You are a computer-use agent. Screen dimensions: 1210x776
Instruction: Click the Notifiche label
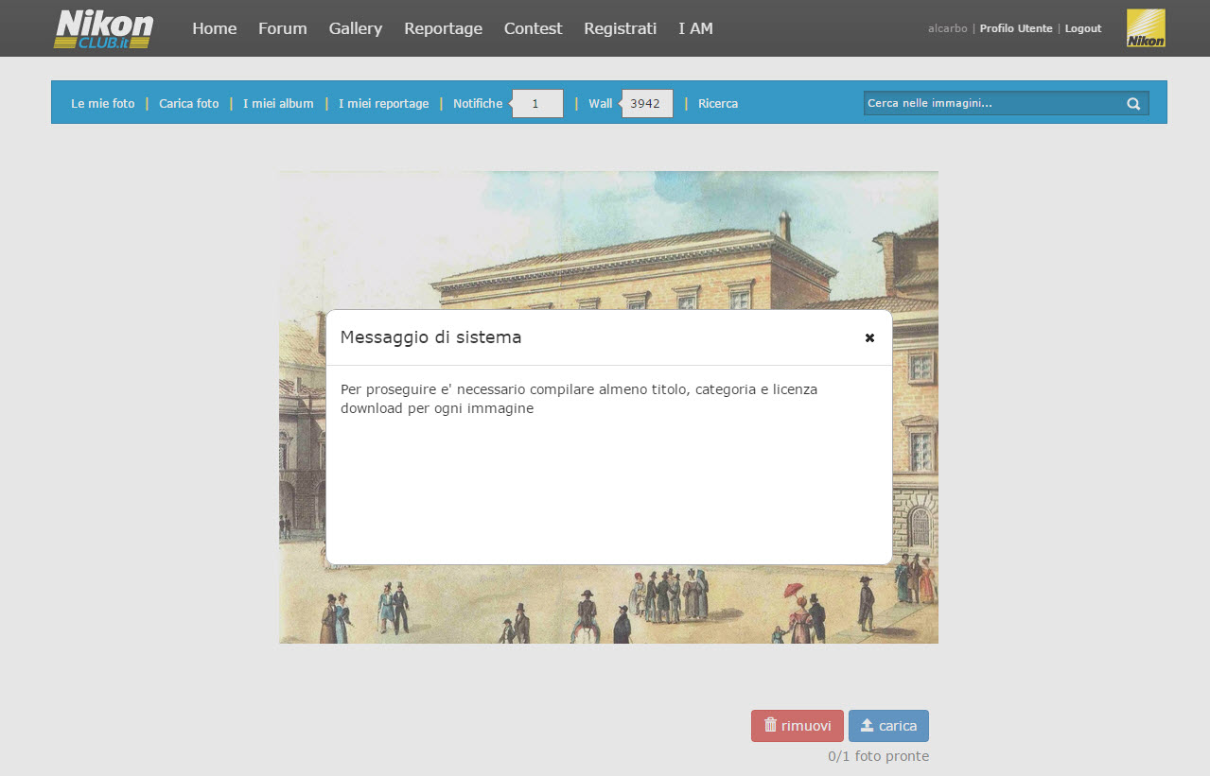[478, 104]
